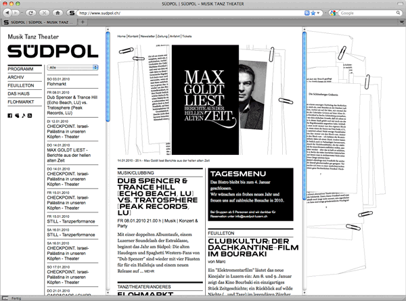This screenshot has height=301, width=406.
Task: Open the SA 16.01.2010 STILL - Tanzperformance
Action: coord(71,235)
